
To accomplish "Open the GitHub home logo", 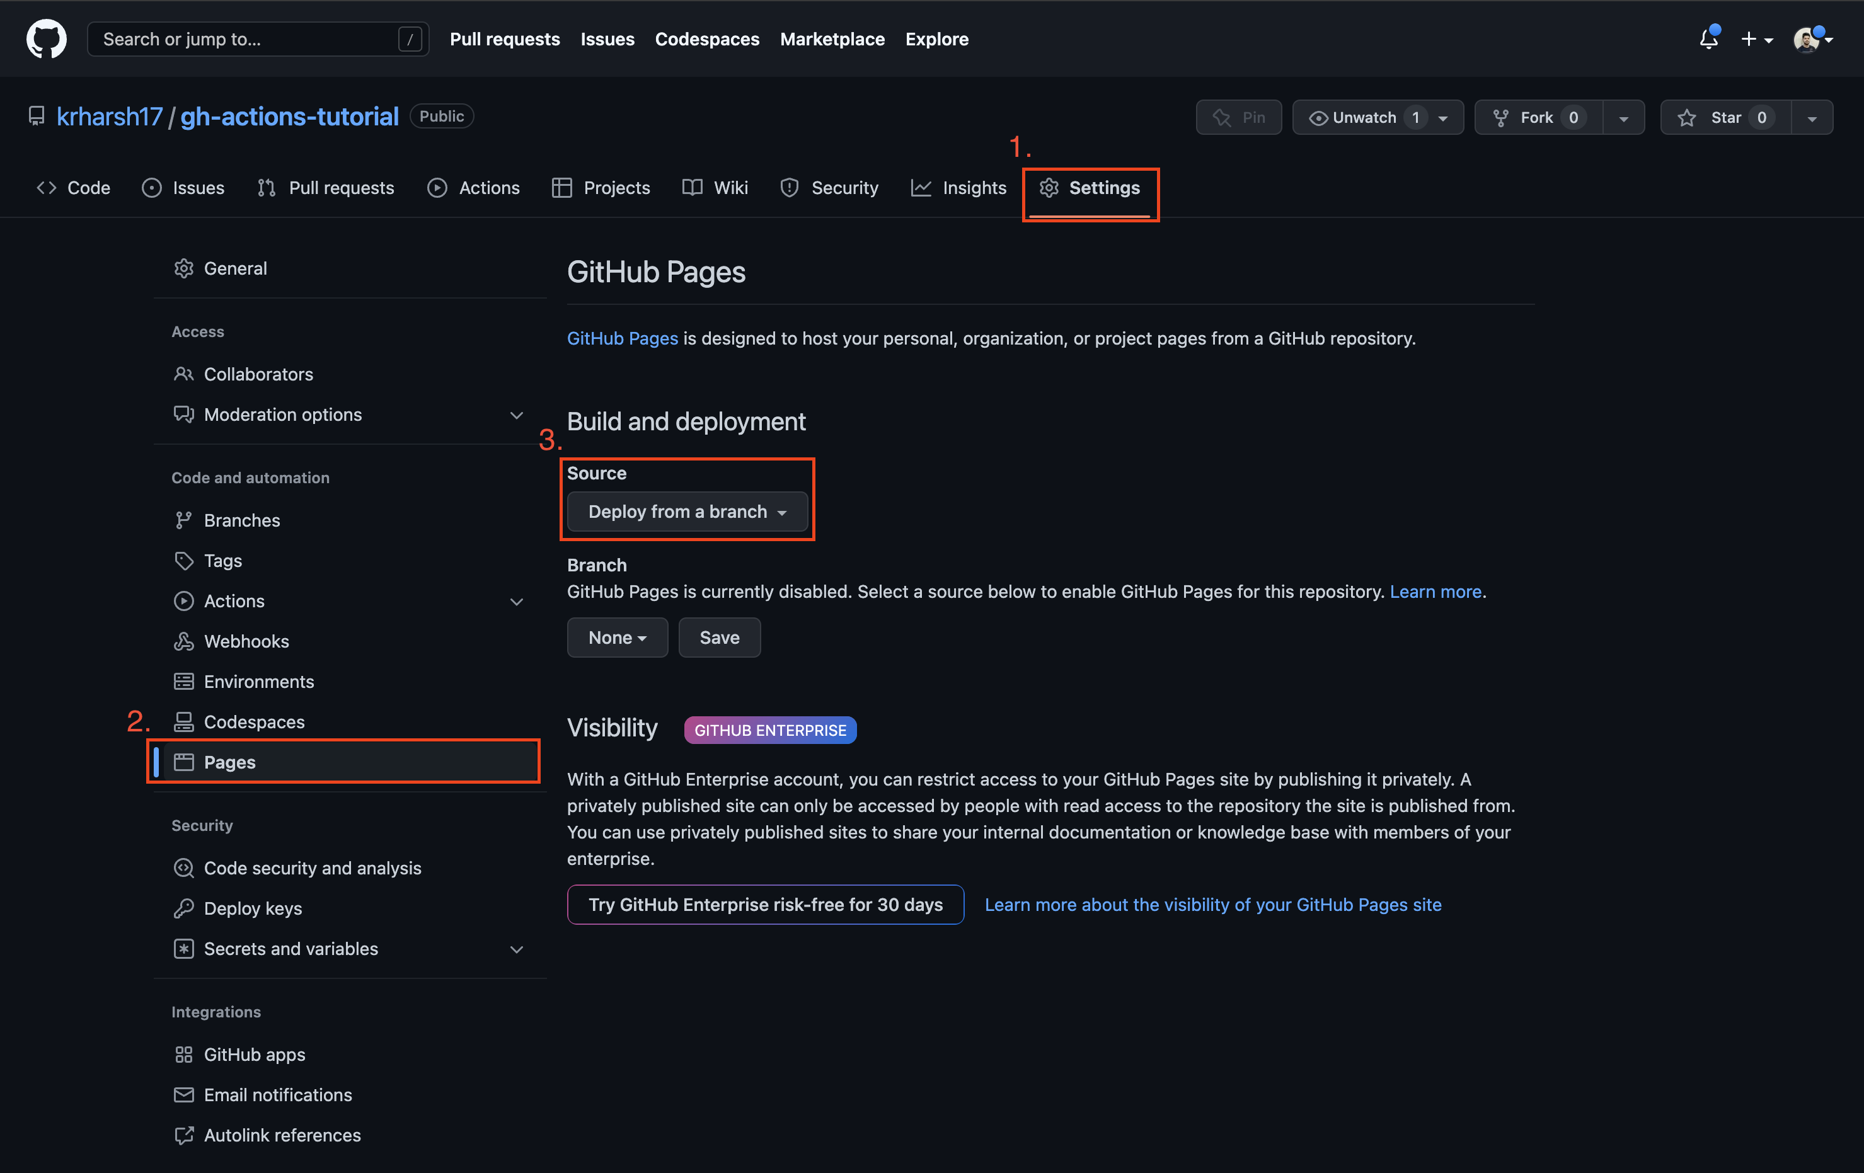I will tap(47, 38).
